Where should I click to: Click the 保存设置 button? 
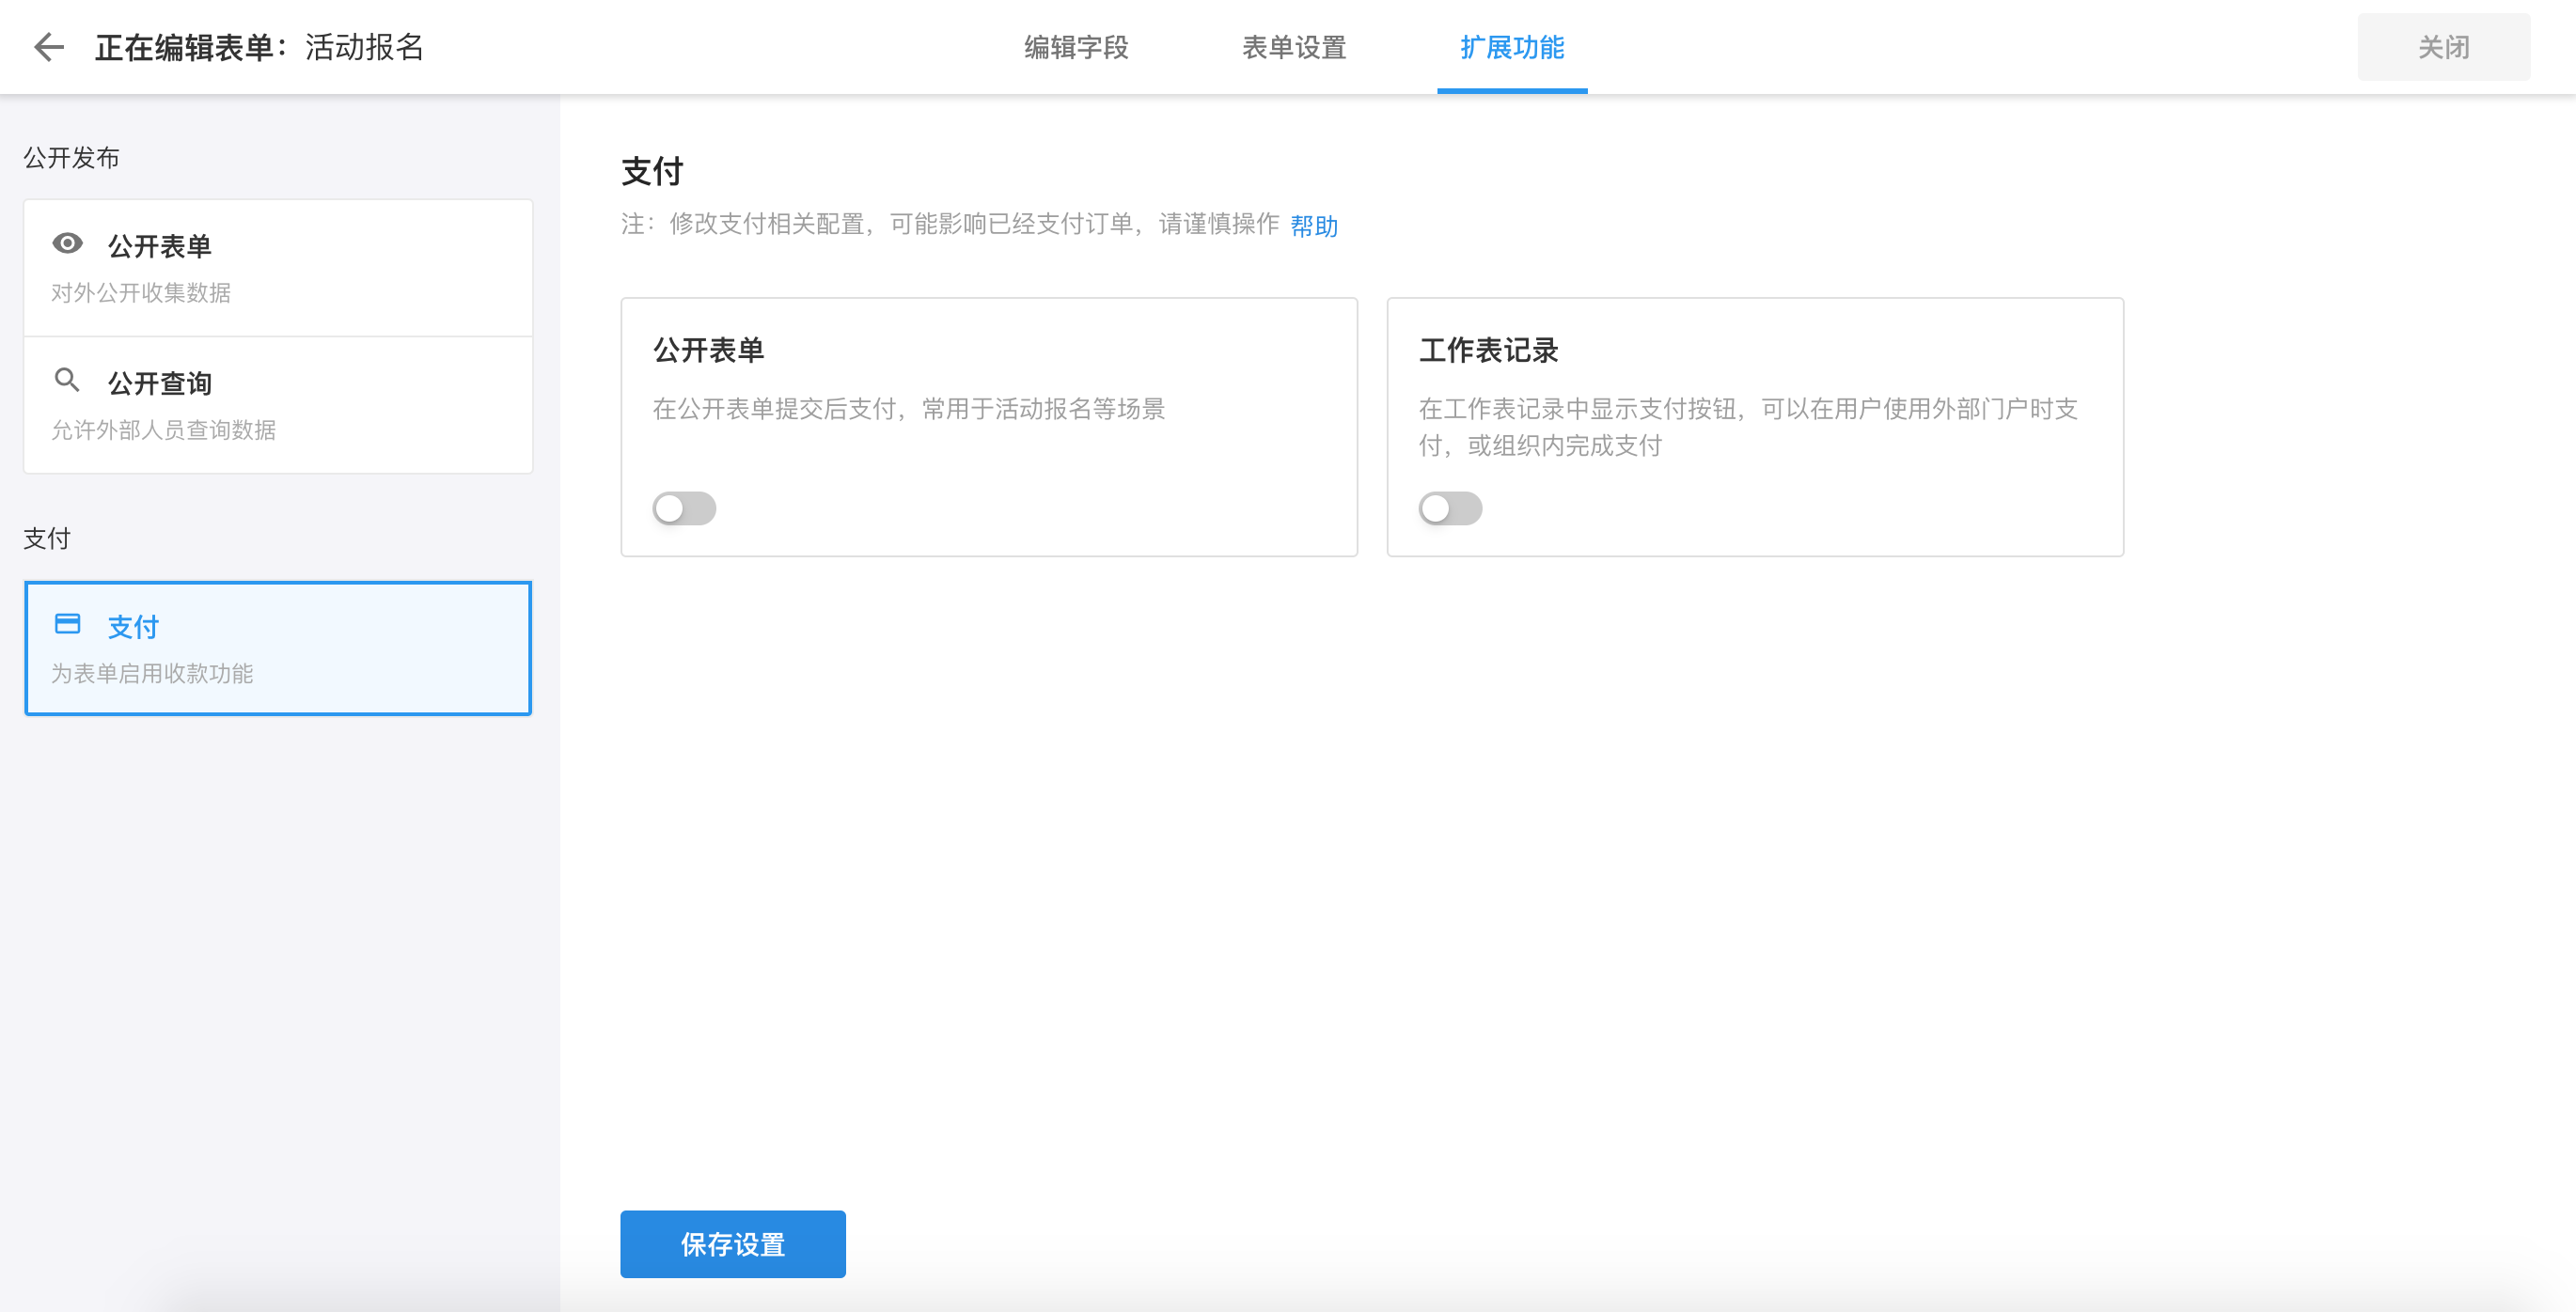click(x=733, y=1244)
